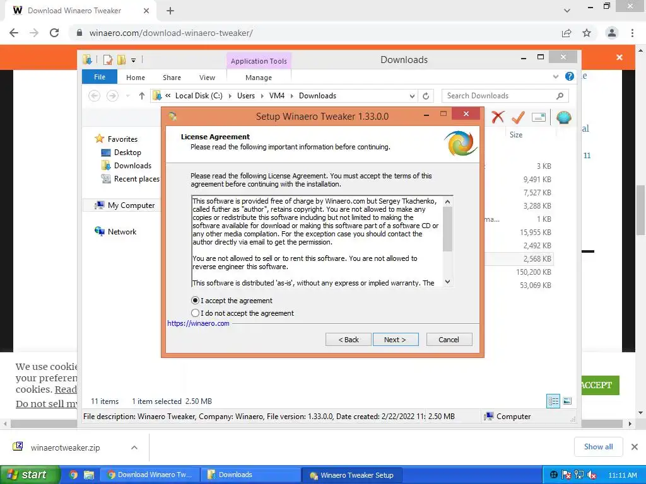Image resolution: width=646 pixels, height=484 pixels.
Task: Click the license agreement scrollbar thumb
Action: 447,229
